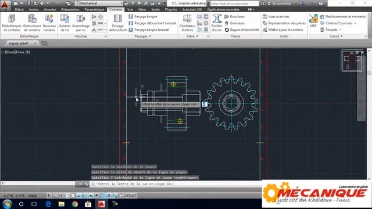Open new drawing tab button
Screen dimensions: 372x209
tap(44, 44)
